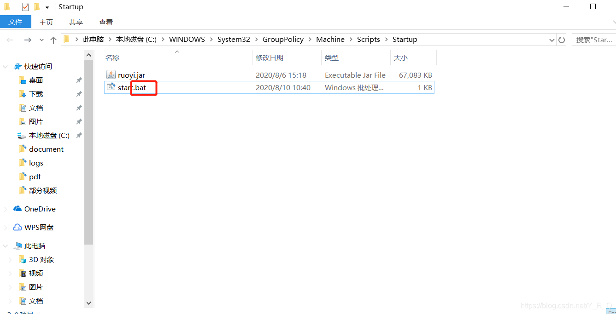
Task: Open address bar history dropdown
Action: (x=552, y=40)
